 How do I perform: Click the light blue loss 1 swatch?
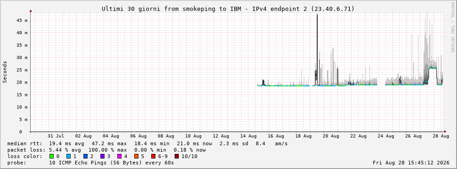(68, 157)
